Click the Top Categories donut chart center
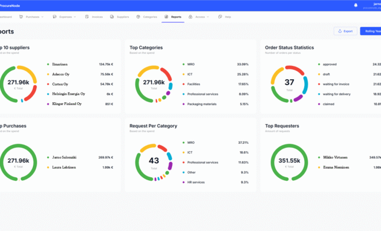The width and height of the screenshot is (381, 231). point(154,84)
